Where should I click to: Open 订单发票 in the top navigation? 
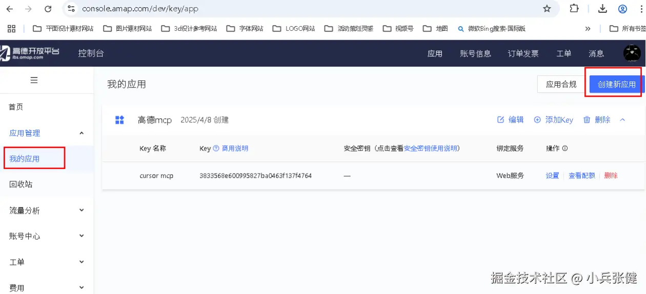pyautogui.click(x=523, y=53)
